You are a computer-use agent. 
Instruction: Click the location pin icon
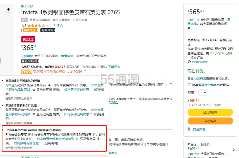(189, 62)
